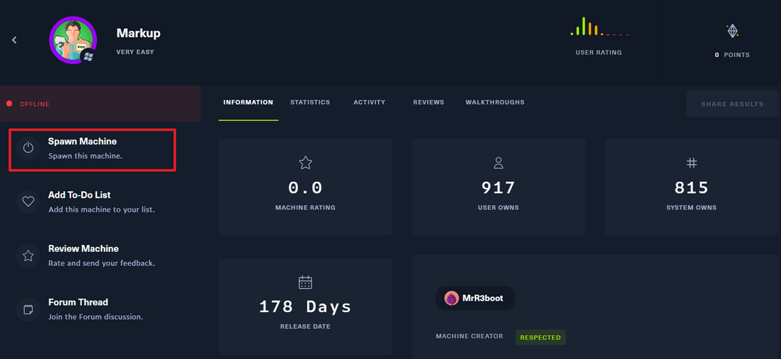The image size is (781, 359).
Task: Click the user owns person icon
Action: [x=498, y=162]
